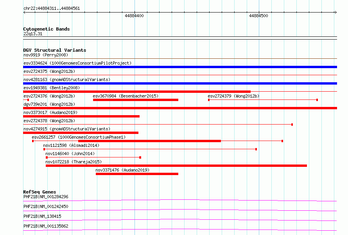The width and height of the screenshot is (348, 235).
Task: Open variant esv1949381 (Bentley2008)
Action: (52, 88)
